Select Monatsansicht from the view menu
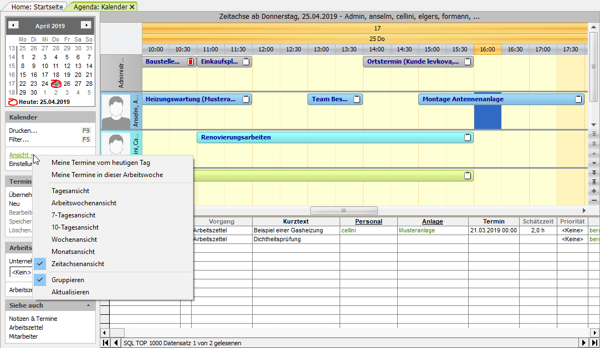Screen dimensions: 600x348 [73, 252]
